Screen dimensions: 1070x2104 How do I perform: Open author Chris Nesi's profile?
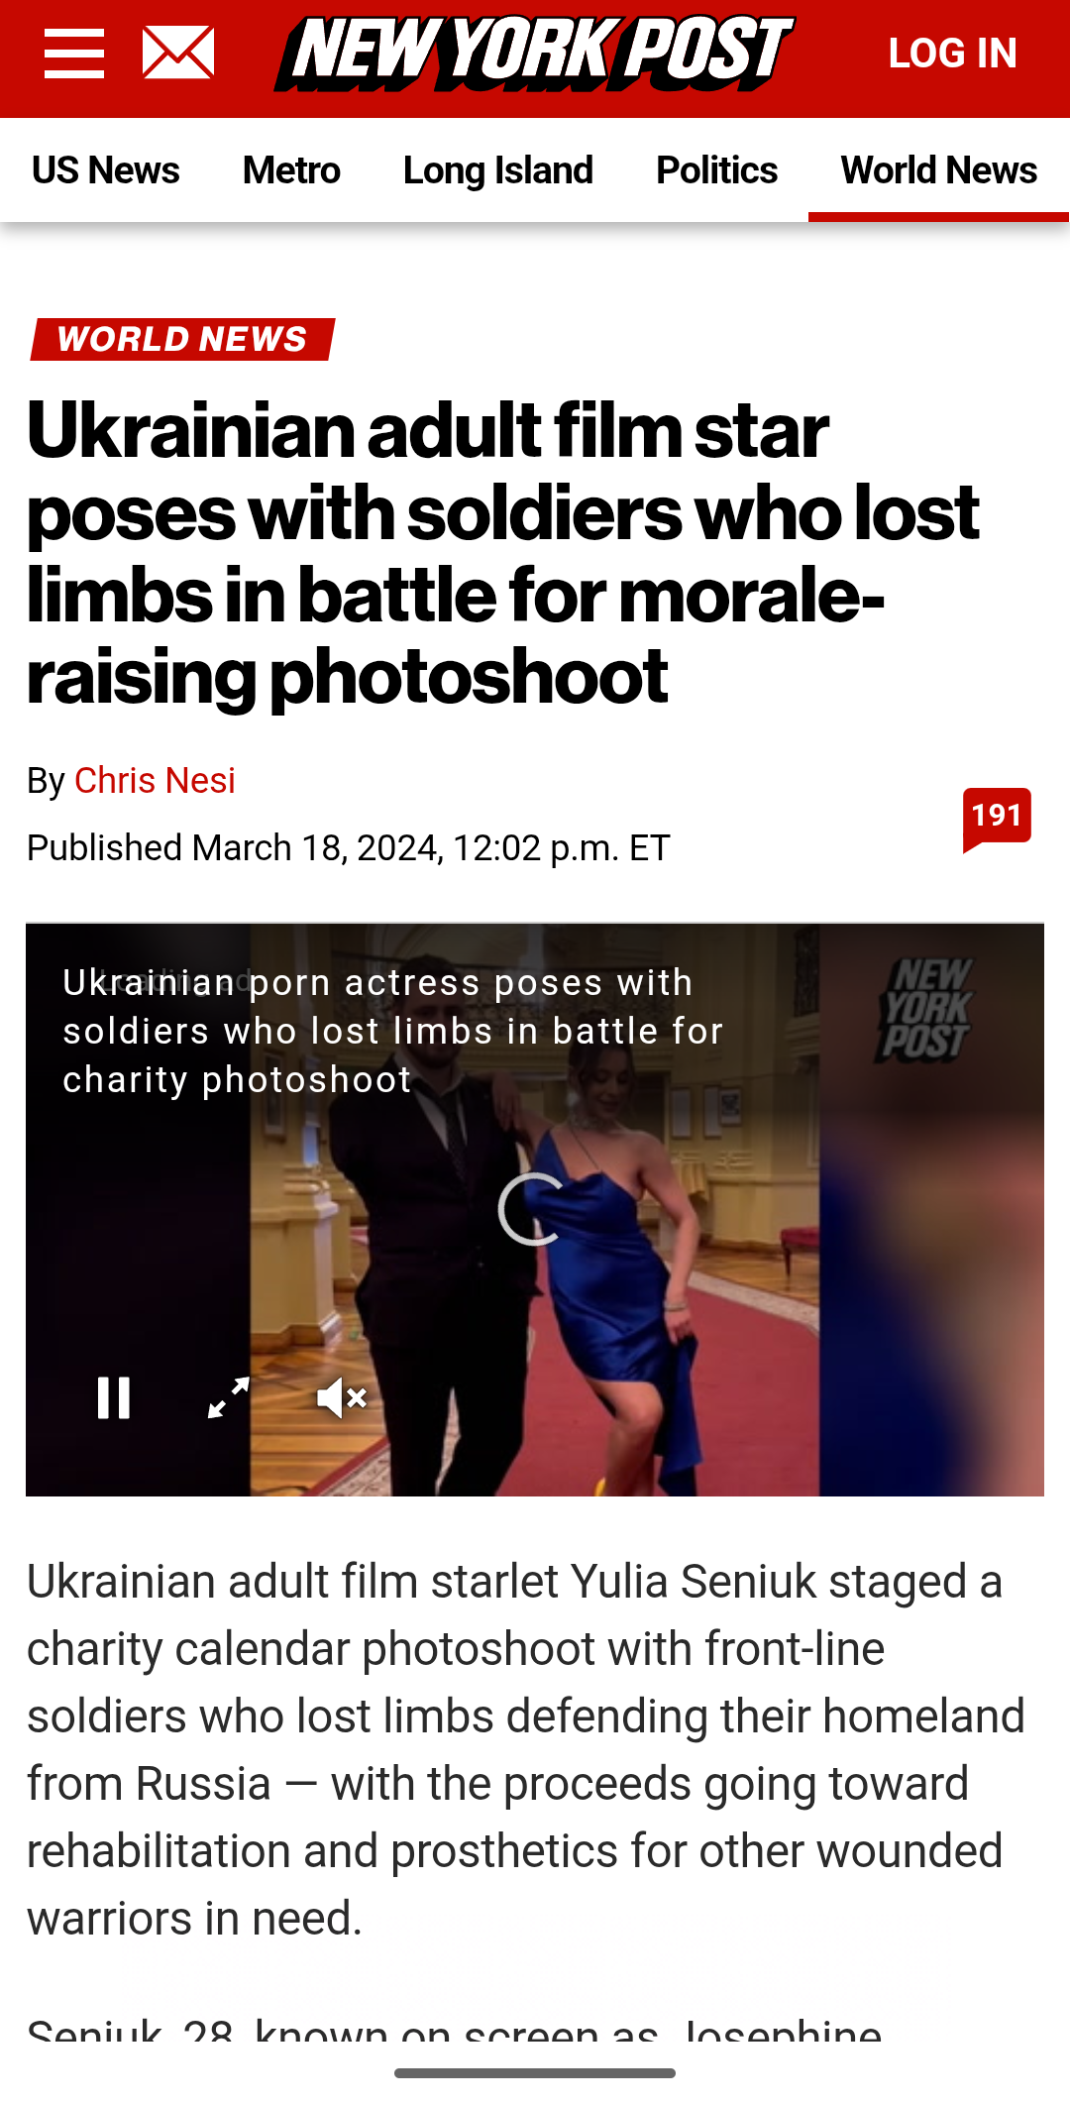[x=156, y=781]
